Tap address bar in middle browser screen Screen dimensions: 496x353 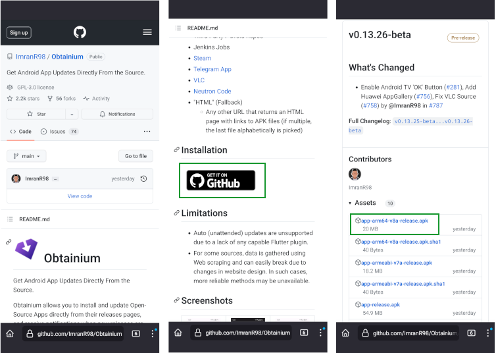[241, 333]
